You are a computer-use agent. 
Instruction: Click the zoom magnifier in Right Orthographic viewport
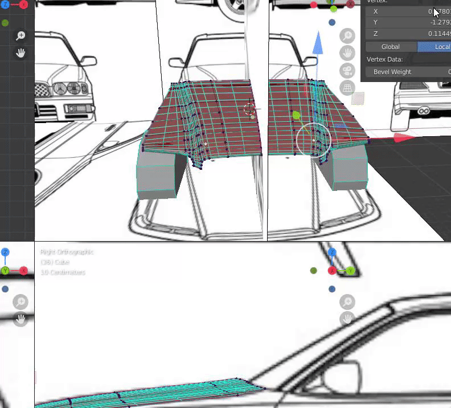pos(347,302)
